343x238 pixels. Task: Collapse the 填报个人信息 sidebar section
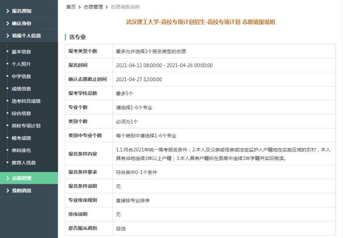pyautogui.click(x=29, y=36)
